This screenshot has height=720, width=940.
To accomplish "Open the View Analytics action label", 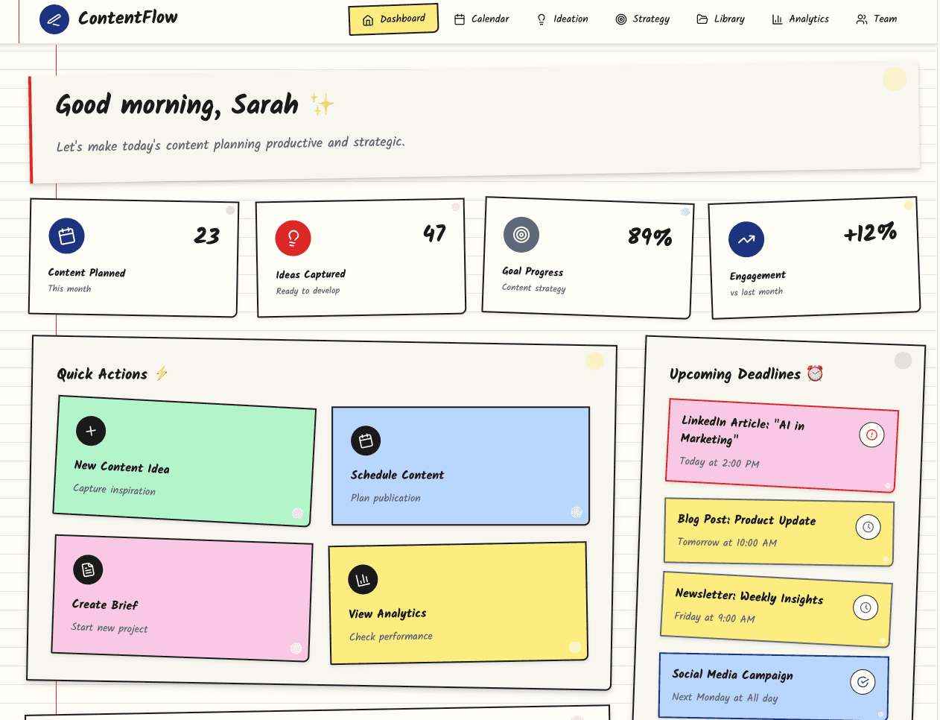I will click(388, 613).
